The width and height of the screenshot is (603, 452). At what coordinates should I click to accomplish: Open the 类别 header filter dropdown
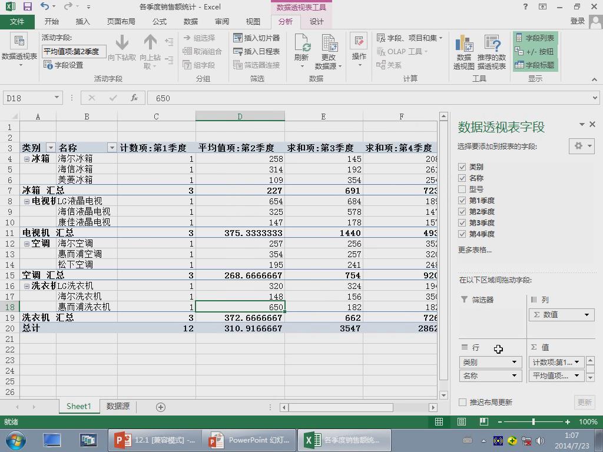(x=51, y=148)
